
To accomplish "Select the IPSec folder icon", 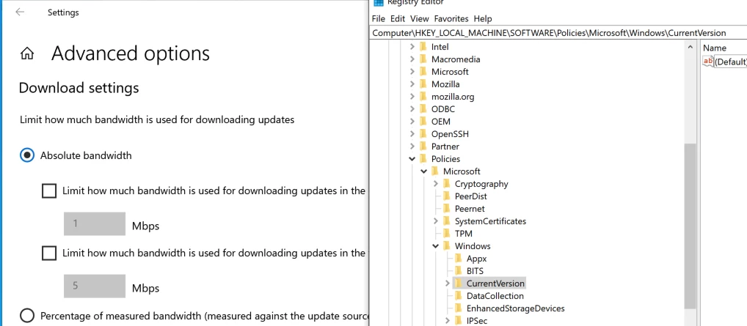I will (459, 320).
